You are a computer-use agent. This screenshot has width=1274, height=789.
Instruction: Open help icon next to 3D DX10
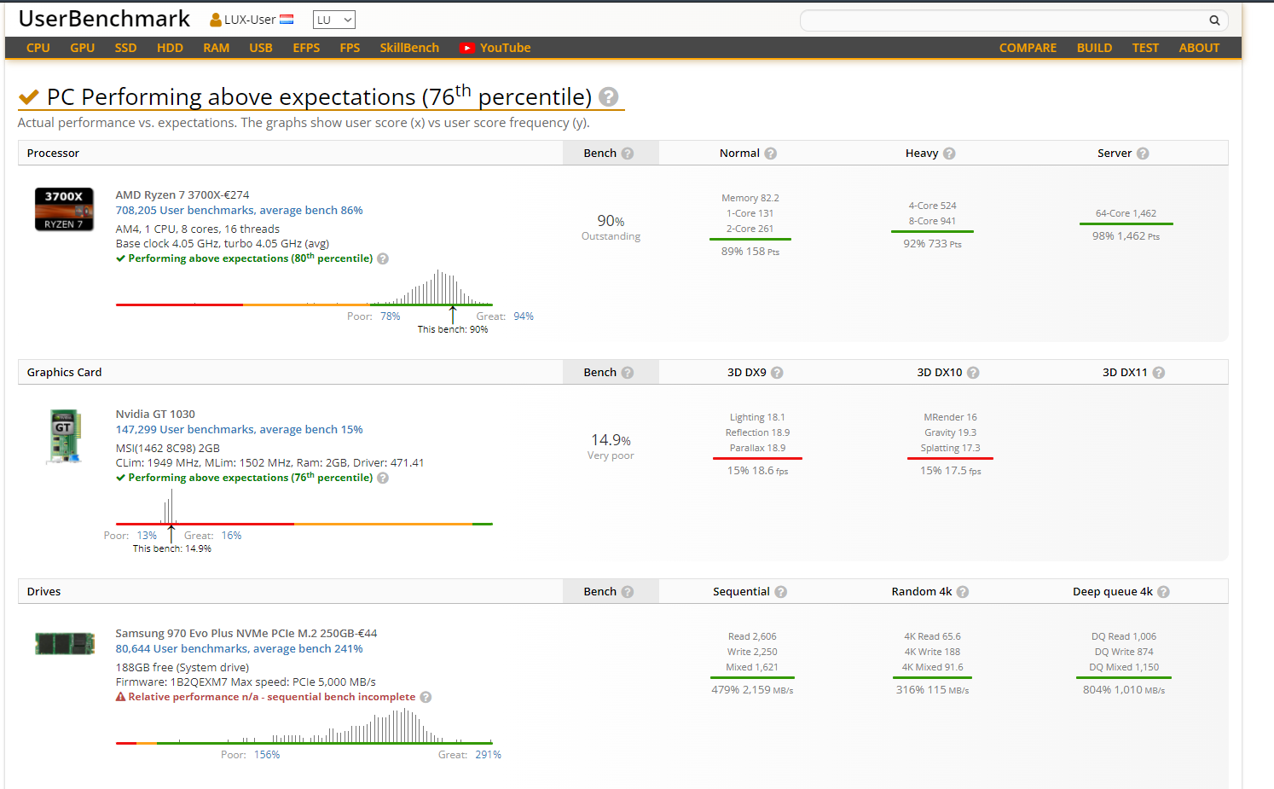coord(973,373)
